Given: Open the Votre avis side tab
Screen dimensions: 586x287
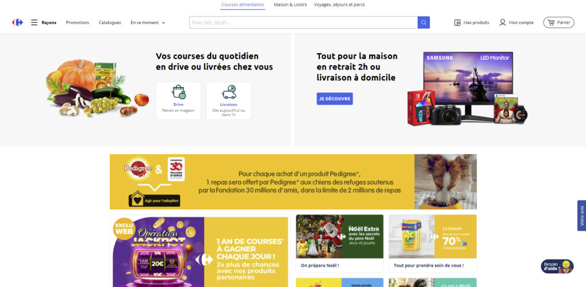Looking at the screenshot, I should coord(581,216).
